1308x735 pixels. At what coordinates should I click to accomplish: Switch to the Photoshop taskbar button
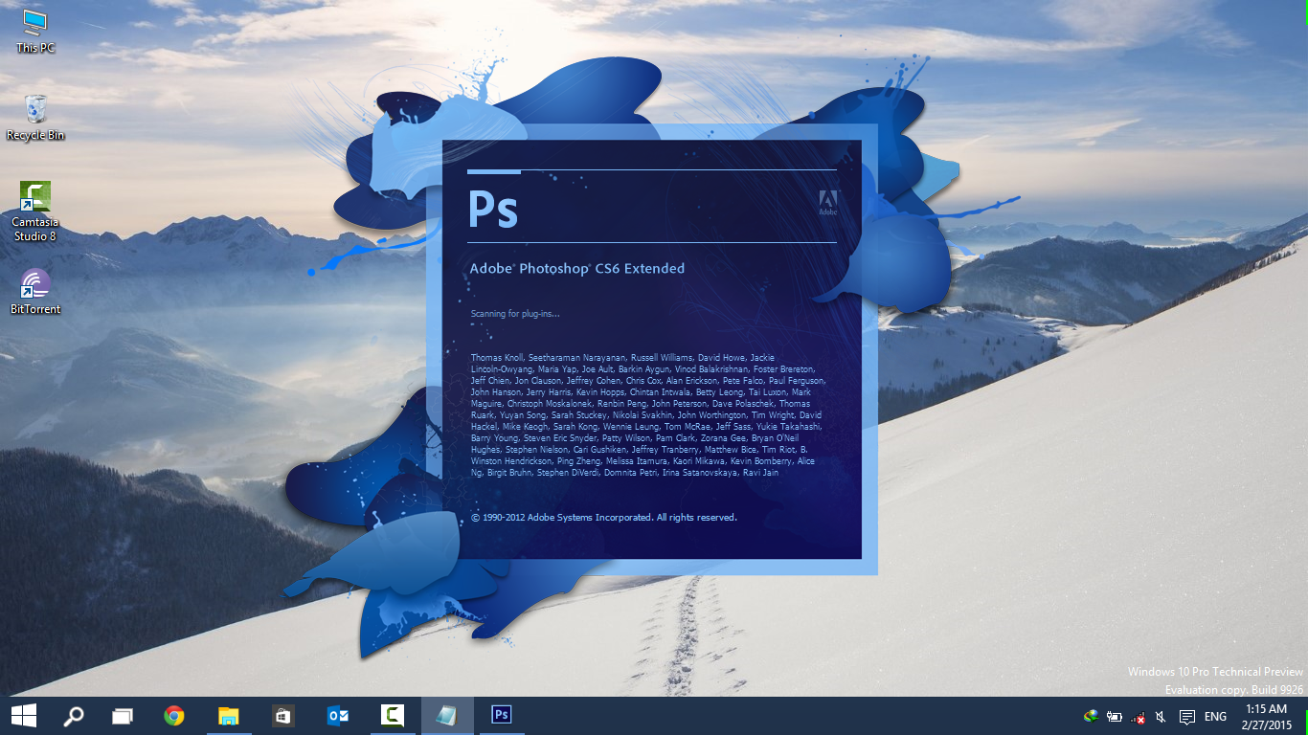click(x=502, y=715)
